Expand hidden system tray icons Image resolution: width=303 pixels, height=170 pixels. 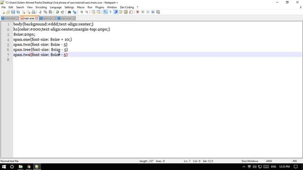[244, 167]
